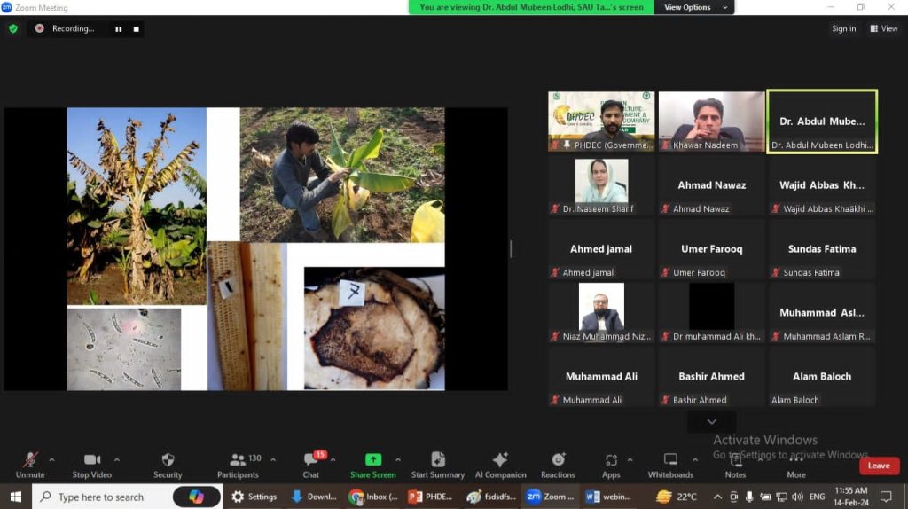908x509 pixels.
Task: Expand audio options arrow next to Unmute
Action: pyautogui.click(x=51, y=459)
